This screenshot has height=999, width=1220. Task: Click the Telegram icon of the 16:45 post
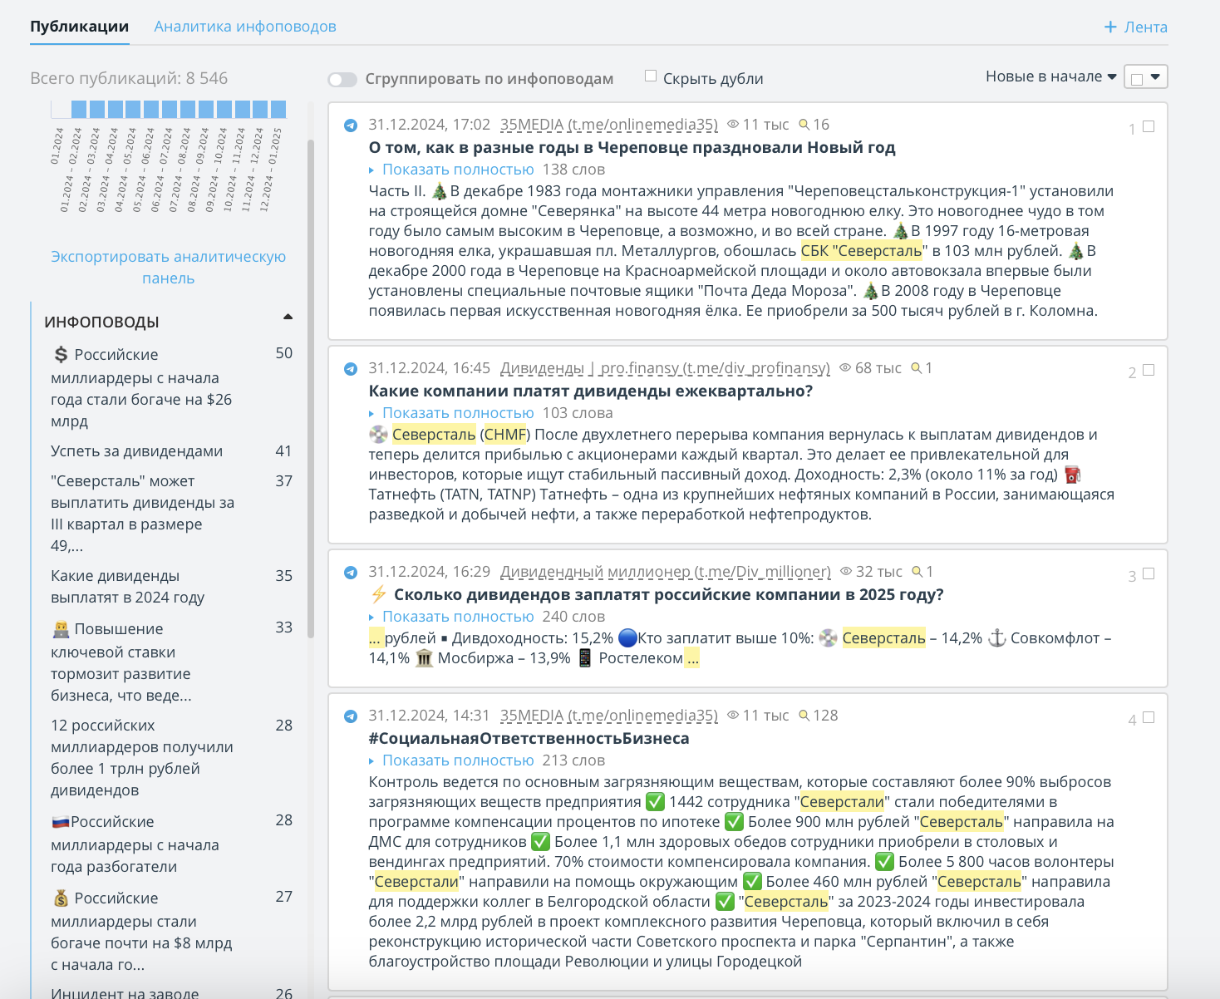pyautogui.click(x=351, y=369)
